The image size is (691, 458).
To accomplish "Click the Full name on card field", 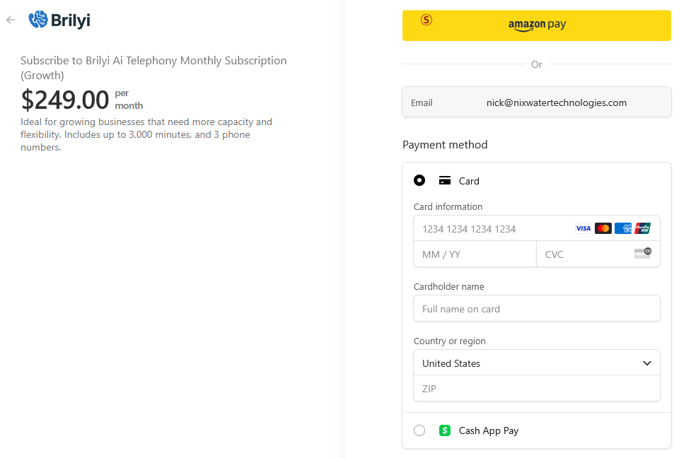I will tap(536, 309).
